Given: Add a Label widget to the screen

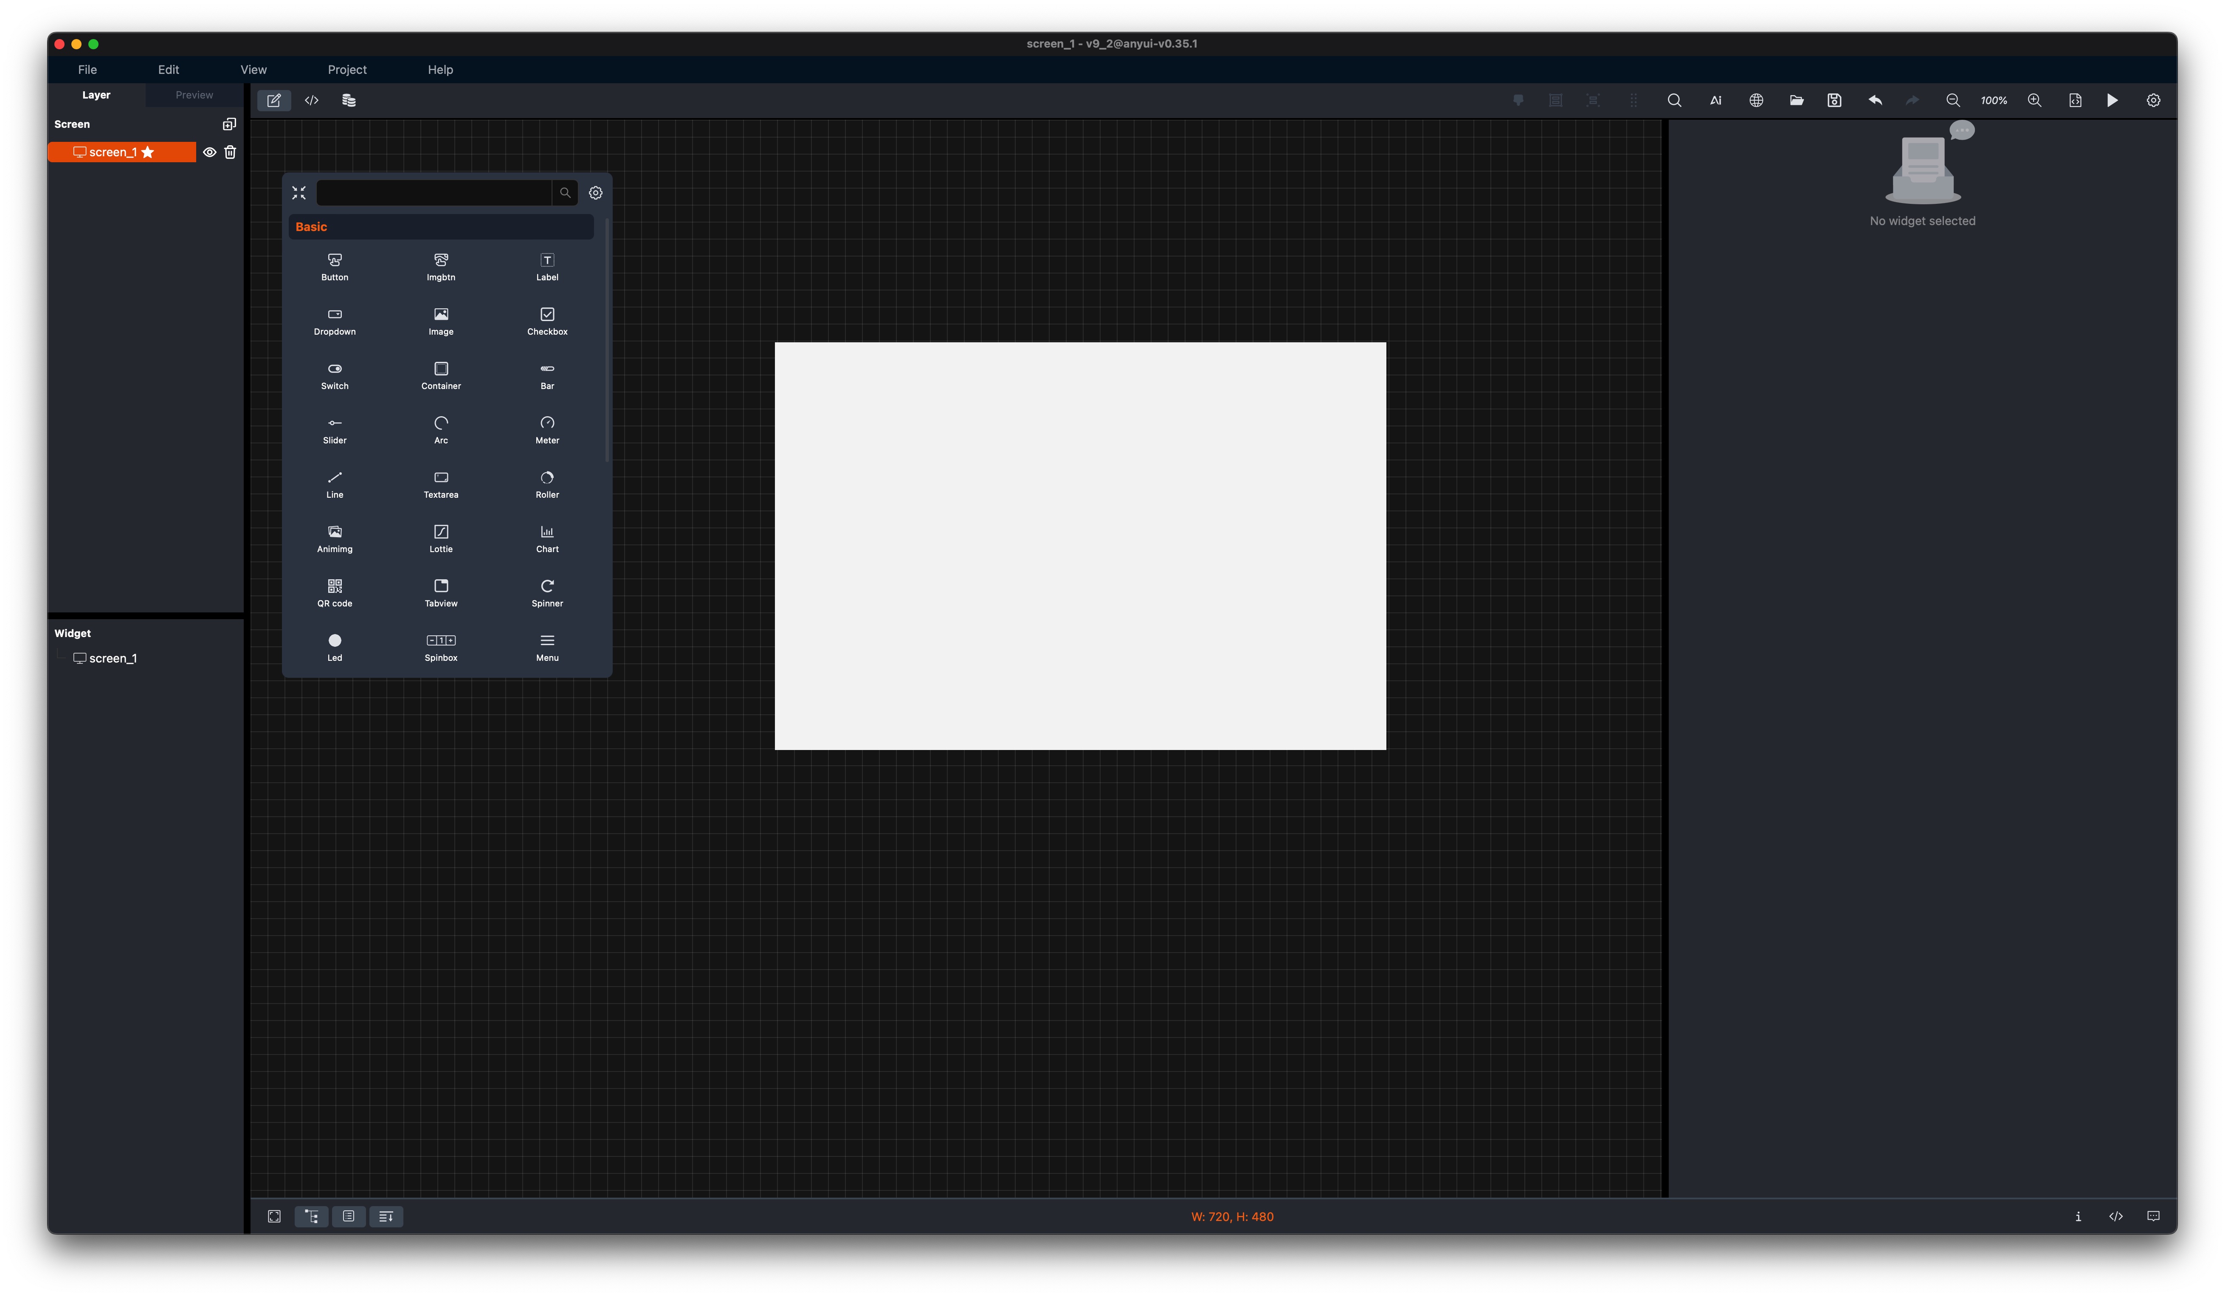Looking at the screenshot, I should 546,266.
